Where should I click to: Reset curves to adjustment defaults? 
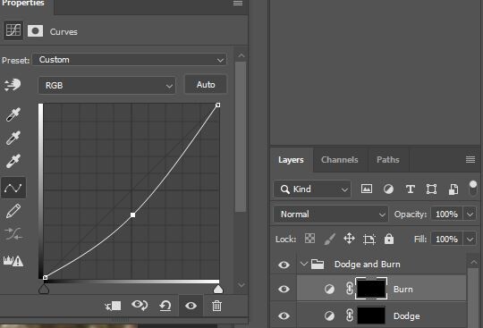pos(165,306)
